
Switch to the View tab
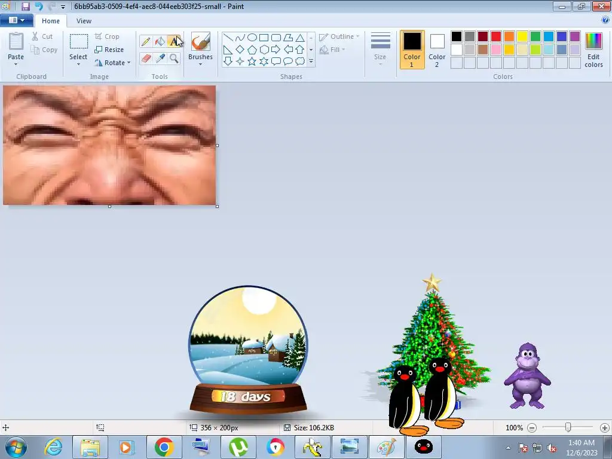(x=84, y=21)
